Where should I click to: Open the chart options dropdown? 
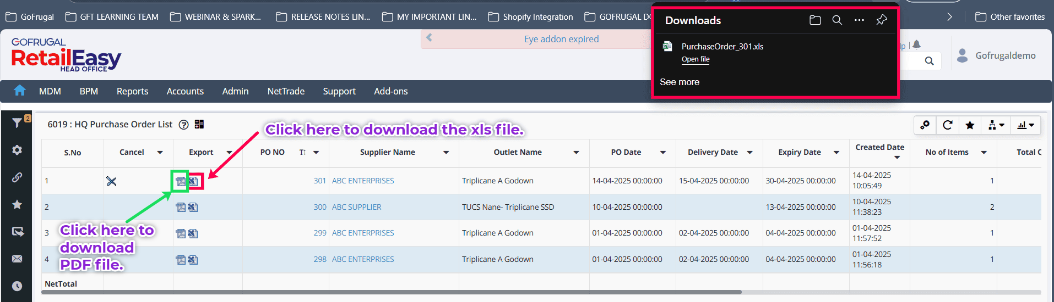click(1025, 125)
